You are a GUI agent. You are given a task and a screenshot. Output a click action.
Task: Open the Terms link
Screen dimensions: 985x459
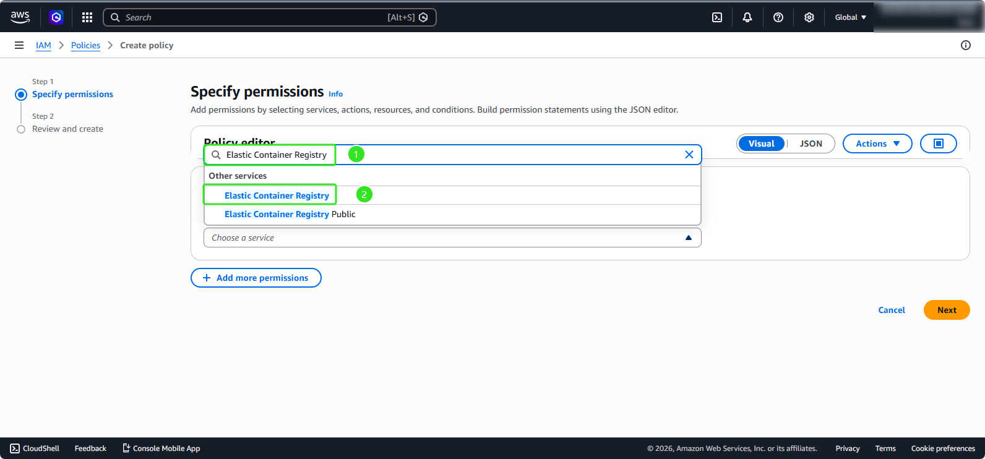tap(885, 448)
